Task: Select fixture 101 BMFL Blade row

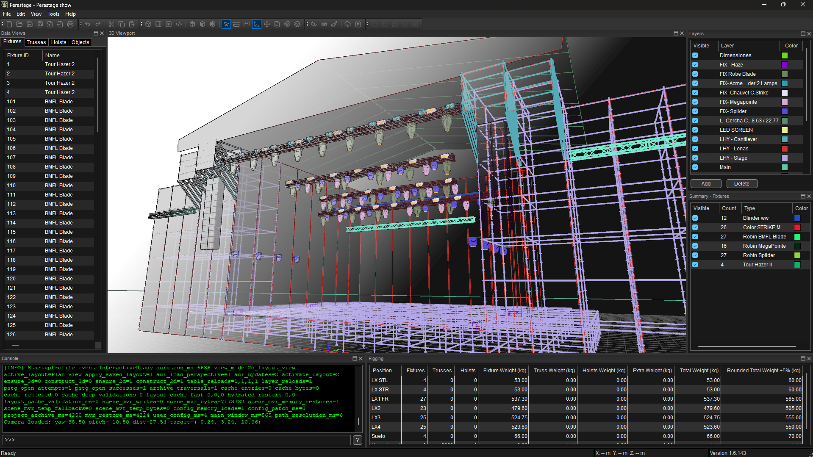Action: pos(50,102)
